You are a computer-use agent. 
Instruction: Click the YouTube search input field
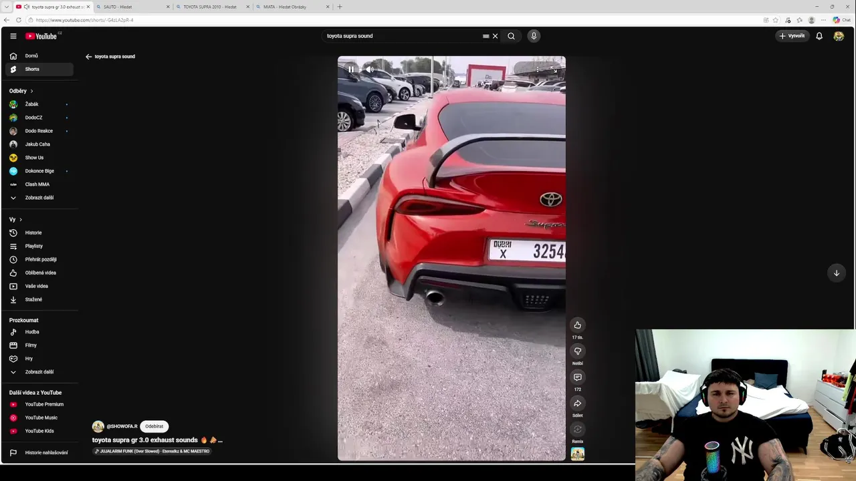401,36
